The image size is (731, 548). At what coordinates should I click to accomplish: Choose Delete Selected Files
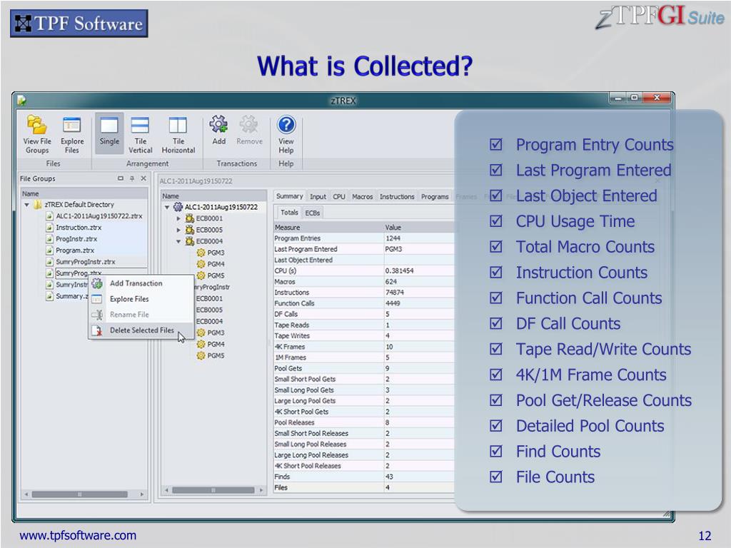pyautogui.click(x=142, y=330)
